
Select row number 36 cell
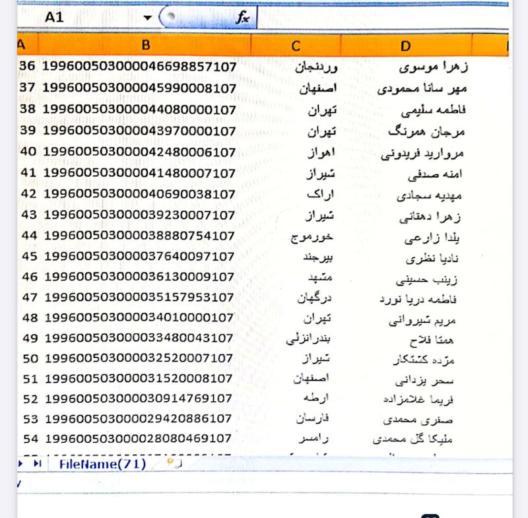27,66
